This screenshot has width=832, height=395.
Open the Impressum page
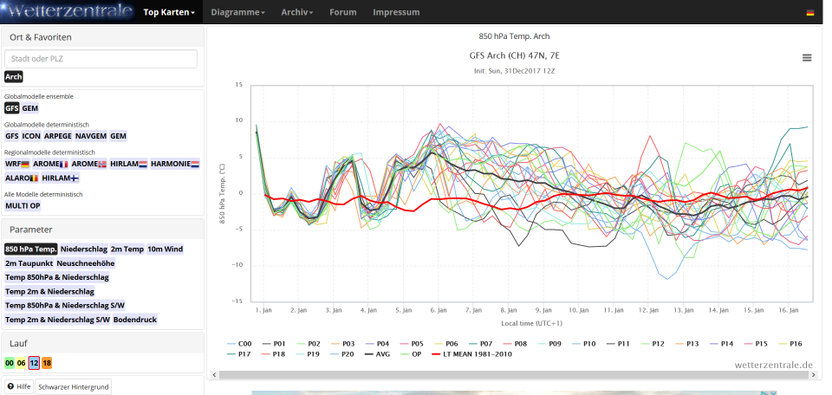click(x=396, y=13)
